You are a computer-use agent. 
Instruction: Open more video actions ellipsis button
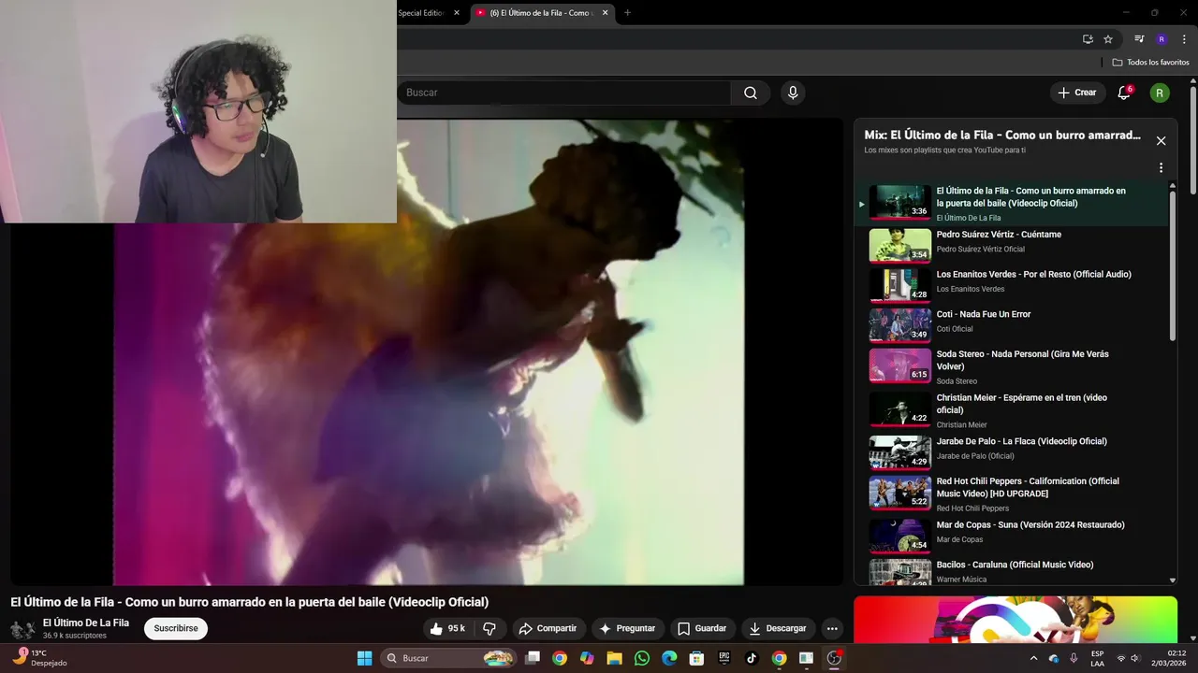pos(832,628)
